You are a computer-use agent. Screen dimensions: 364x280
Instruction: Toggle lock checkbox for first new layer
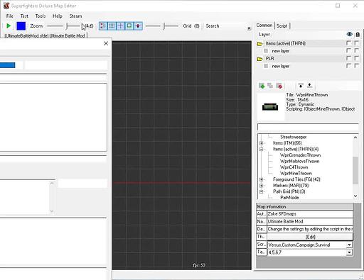tap(356, 50)
